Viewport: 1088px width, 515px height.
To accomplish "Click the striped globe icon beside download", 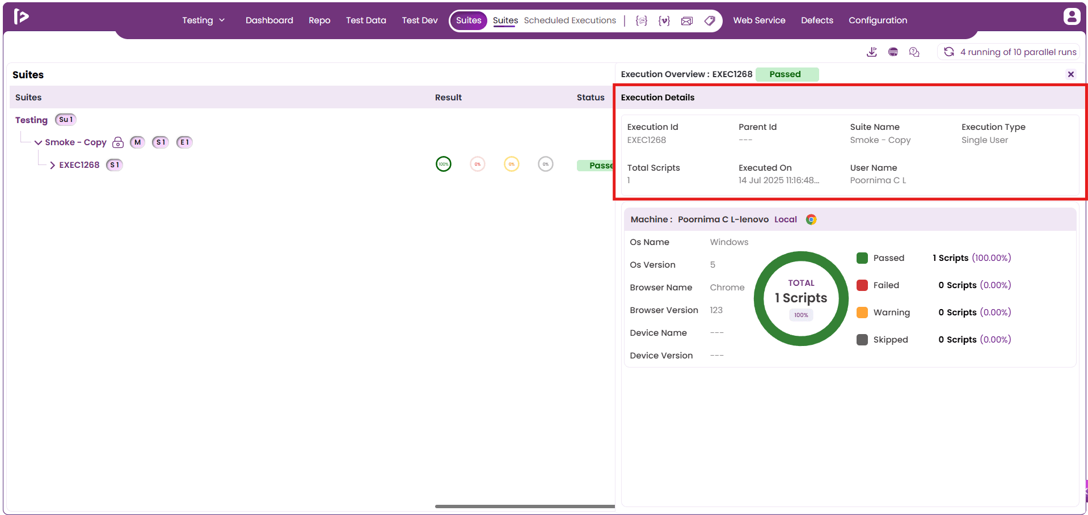I will [x=893, y=52].
